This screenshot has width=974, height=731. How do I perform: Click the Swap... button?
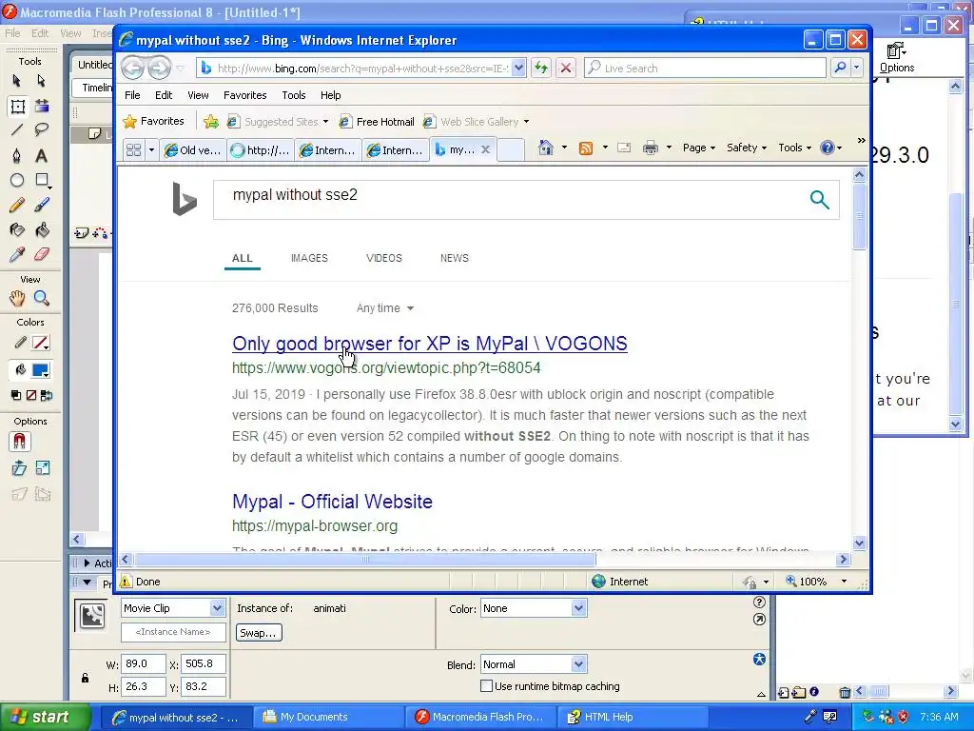click(259, 633)
